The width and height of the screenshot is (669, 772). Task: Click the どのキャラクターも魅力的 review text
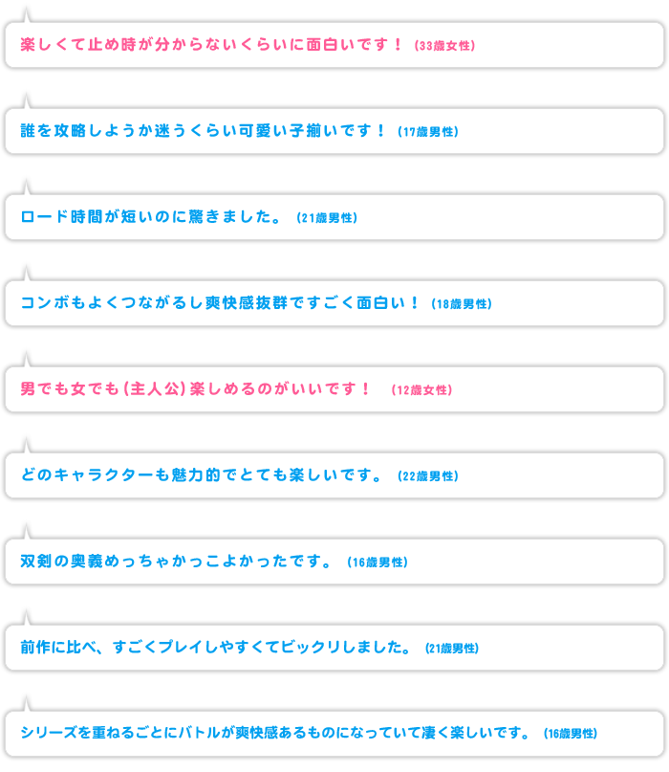[x=202, y=475]
